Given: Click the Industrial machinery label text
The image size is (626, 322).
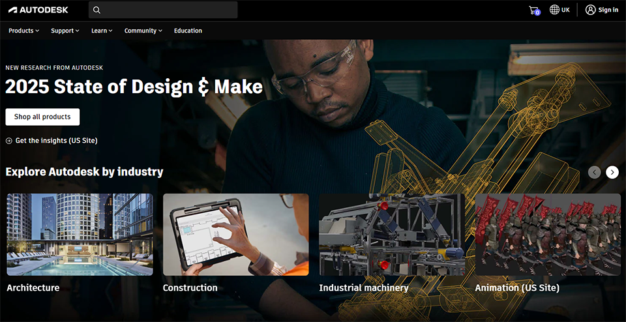Looking at the screenshot, I should tap(364, 287).
